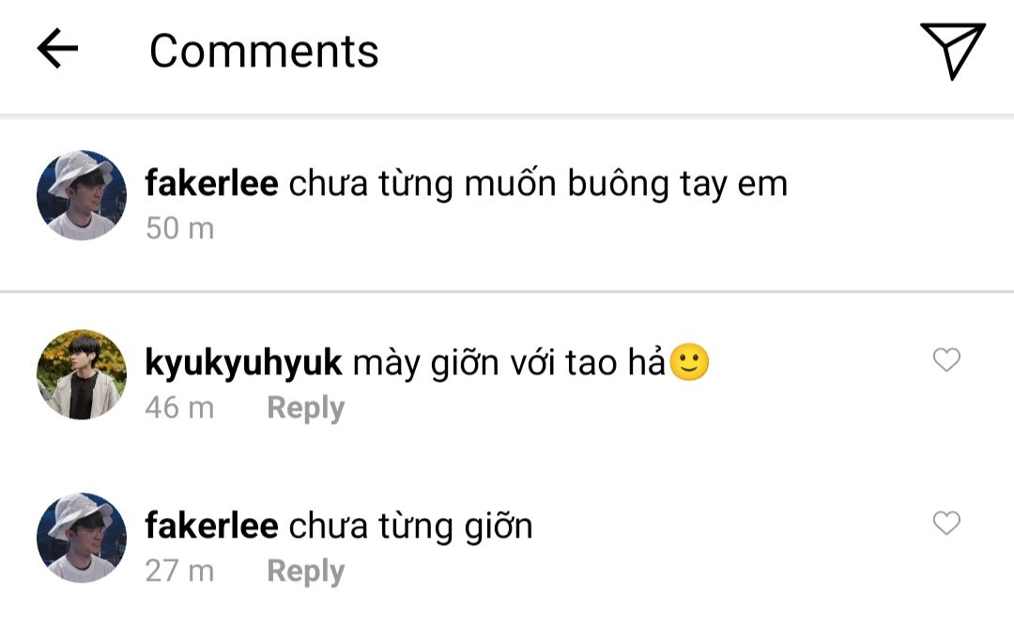Click the smiley emoji in kyukyuhyuk's comment

click(x=689, y=363)
